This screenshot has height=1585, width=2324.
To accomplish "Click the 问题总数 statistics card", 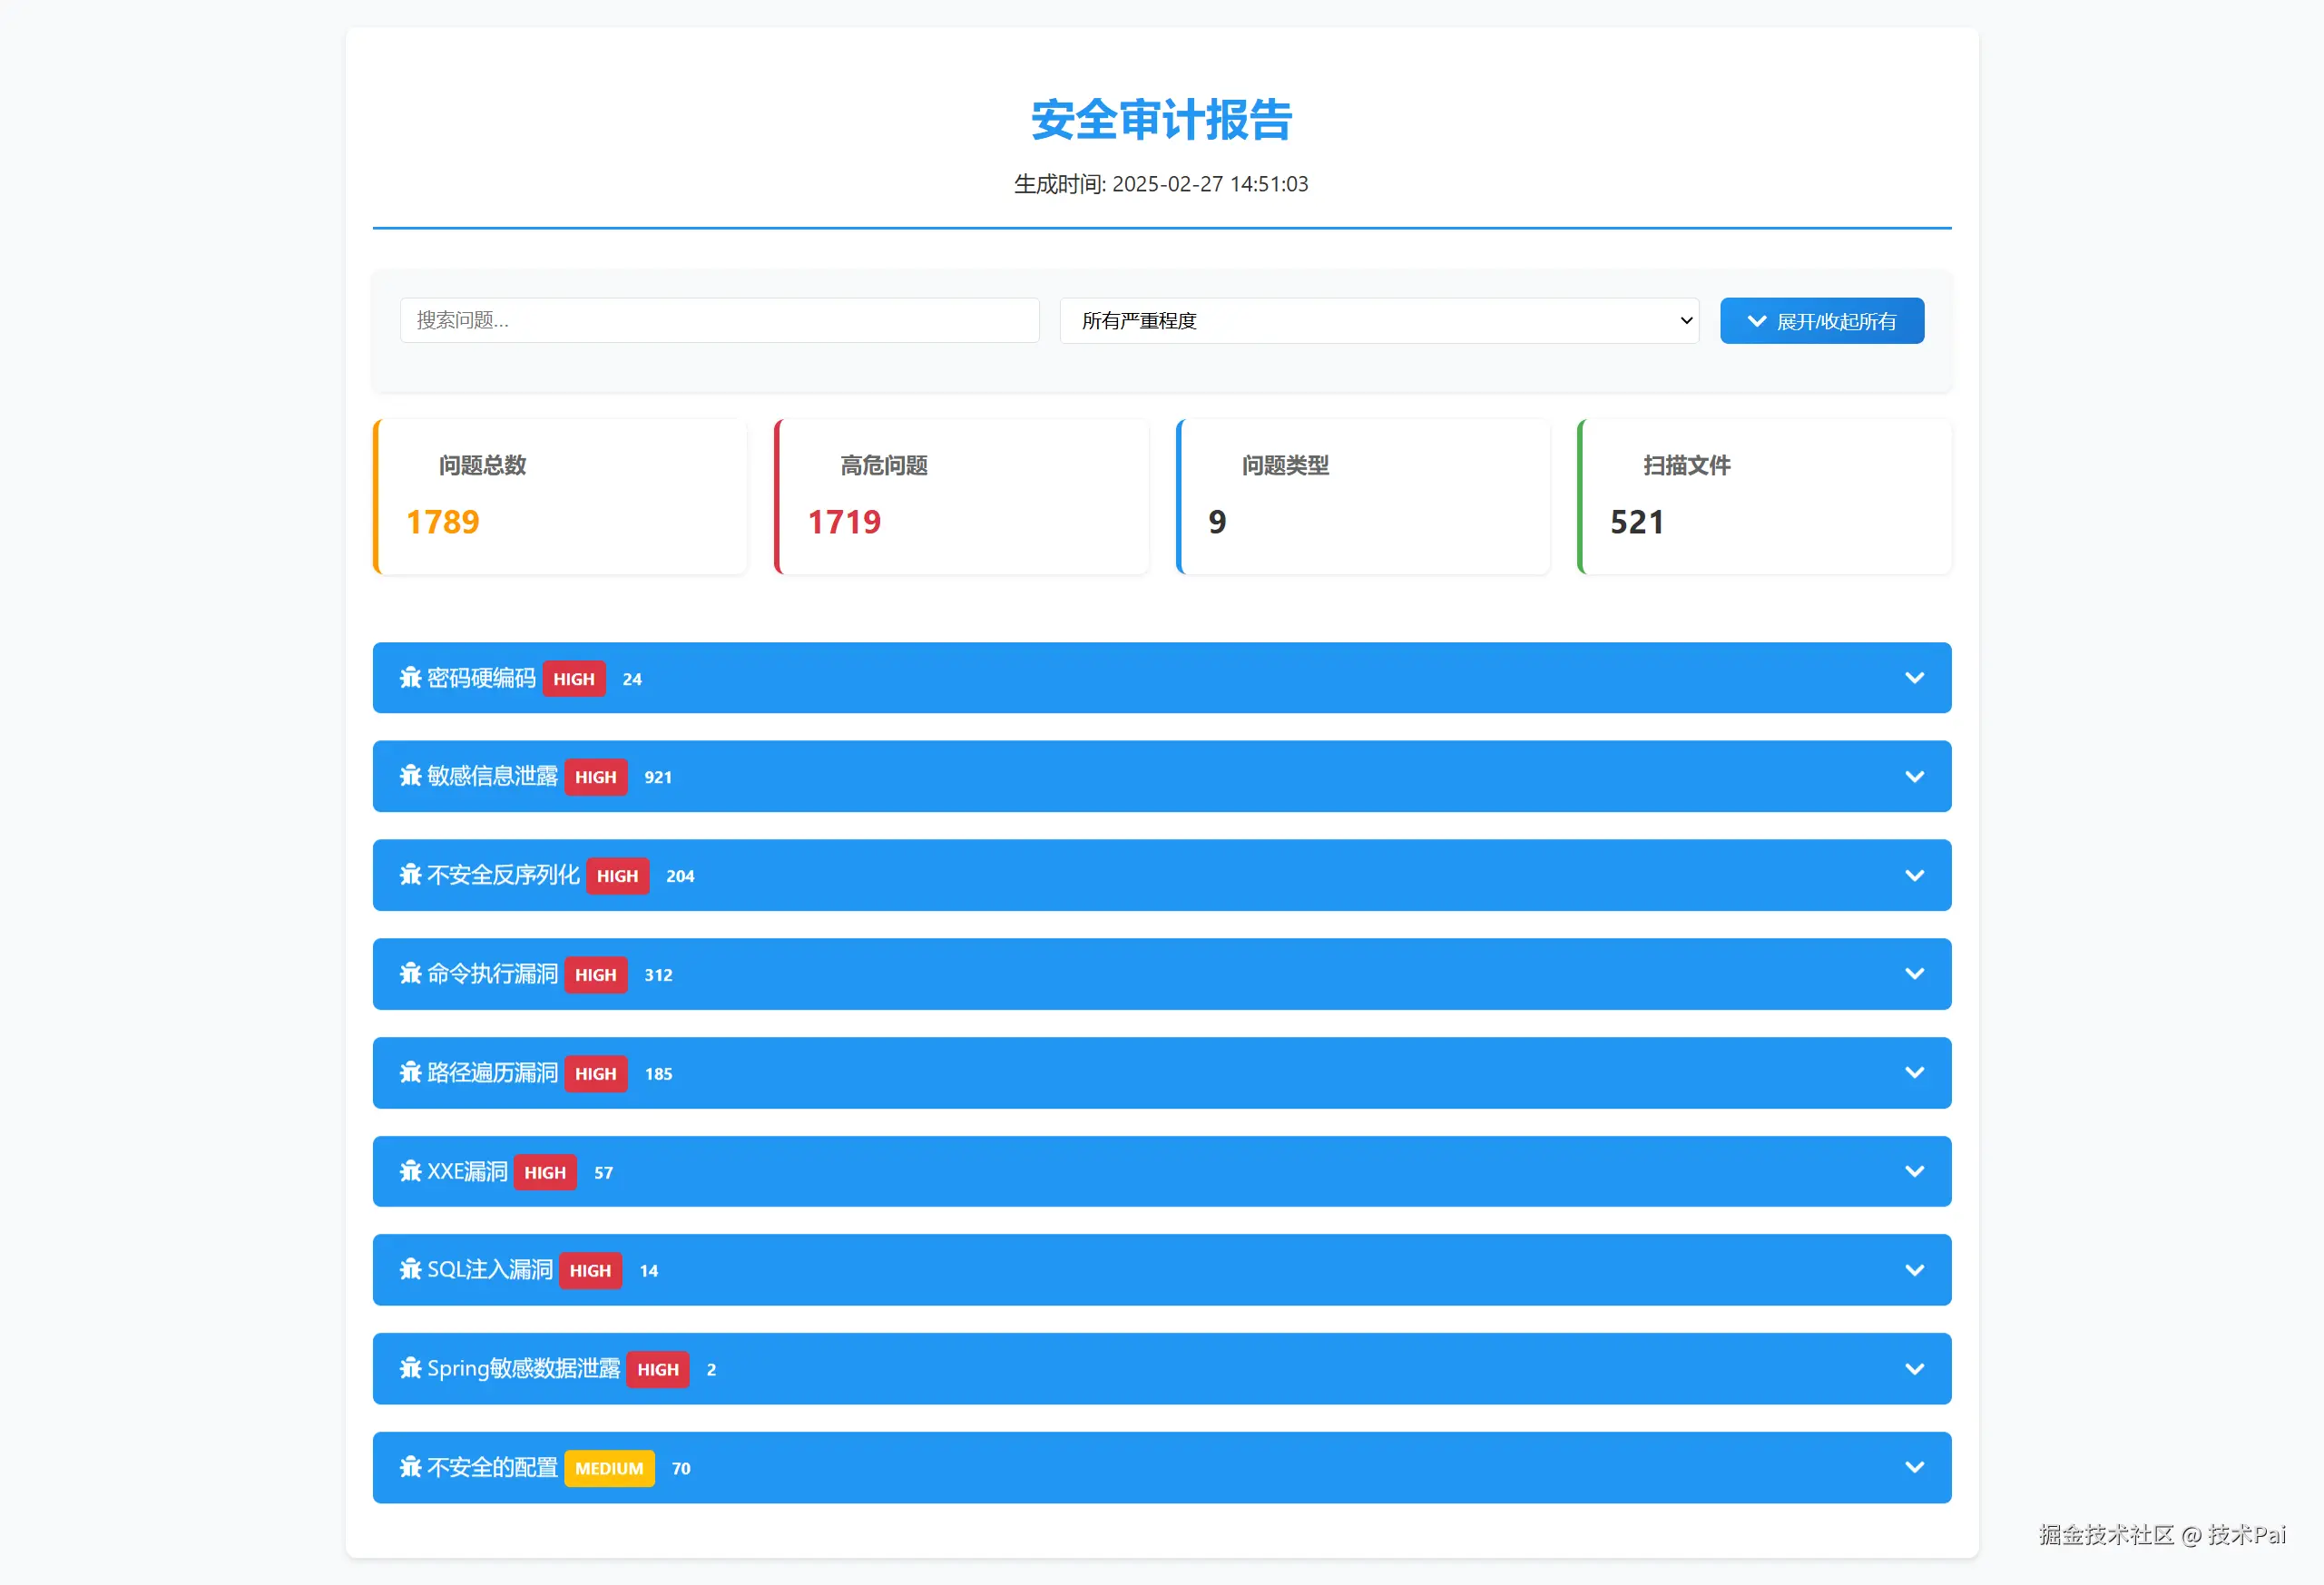I will [x=560, y=497].
